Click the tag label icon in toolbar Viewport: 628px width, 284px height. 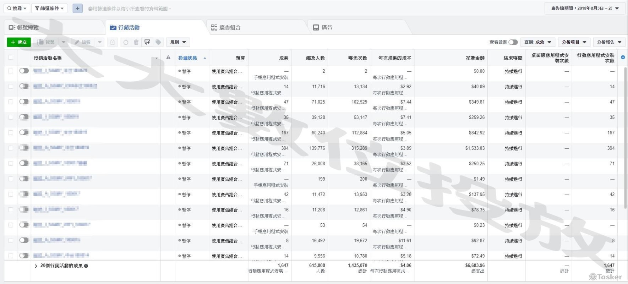pyautogui.click(x=158, y=42)
